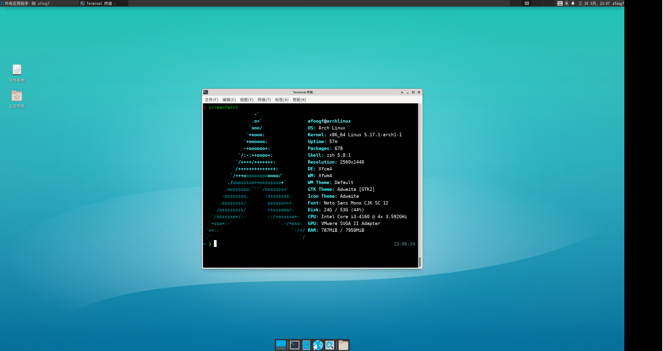
Task: Open the terminal window menu icon in titlebar
Action: (206, 92)
